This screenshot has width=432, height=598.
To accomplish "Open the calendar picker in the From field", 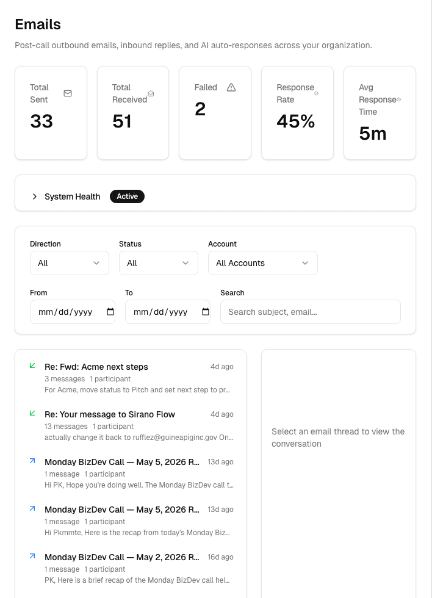I will [x=110, y=312].
